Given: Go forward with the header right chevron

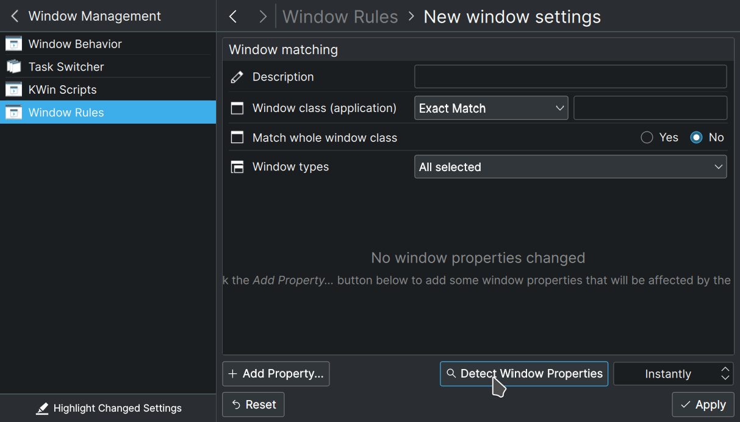Looking at the screenshot, I should [x=263, y=16].
